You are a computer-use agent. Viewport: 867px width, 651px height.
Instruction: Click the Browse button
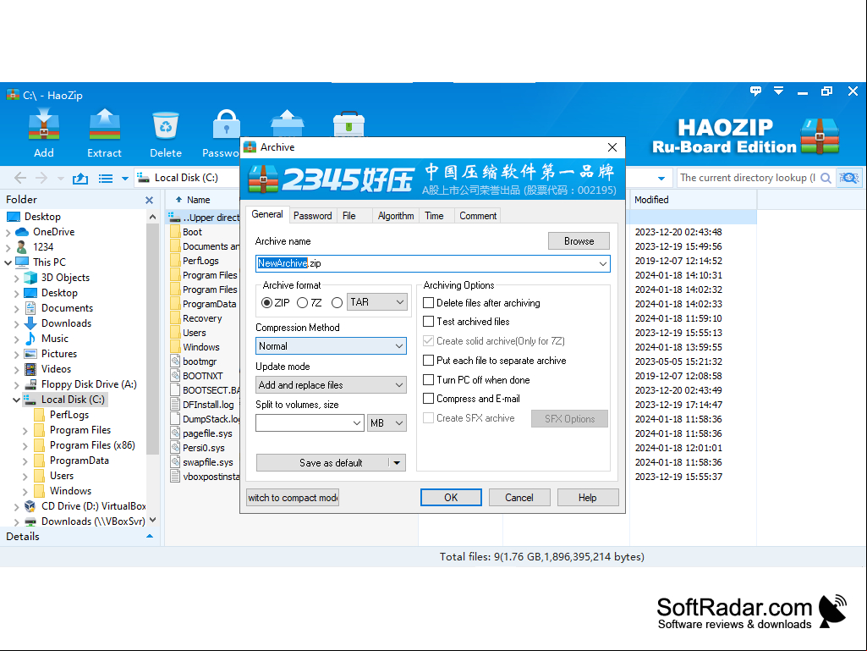coord(579,240)
